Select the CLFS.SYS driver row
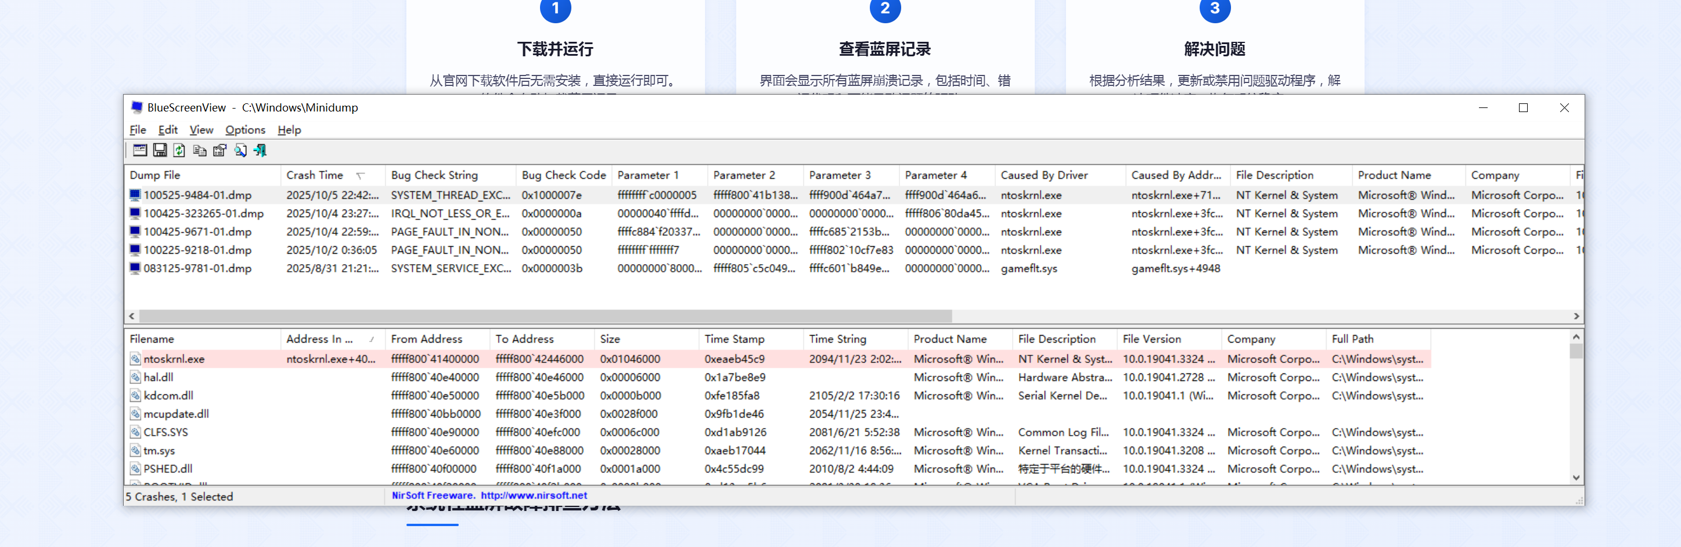 778,432
